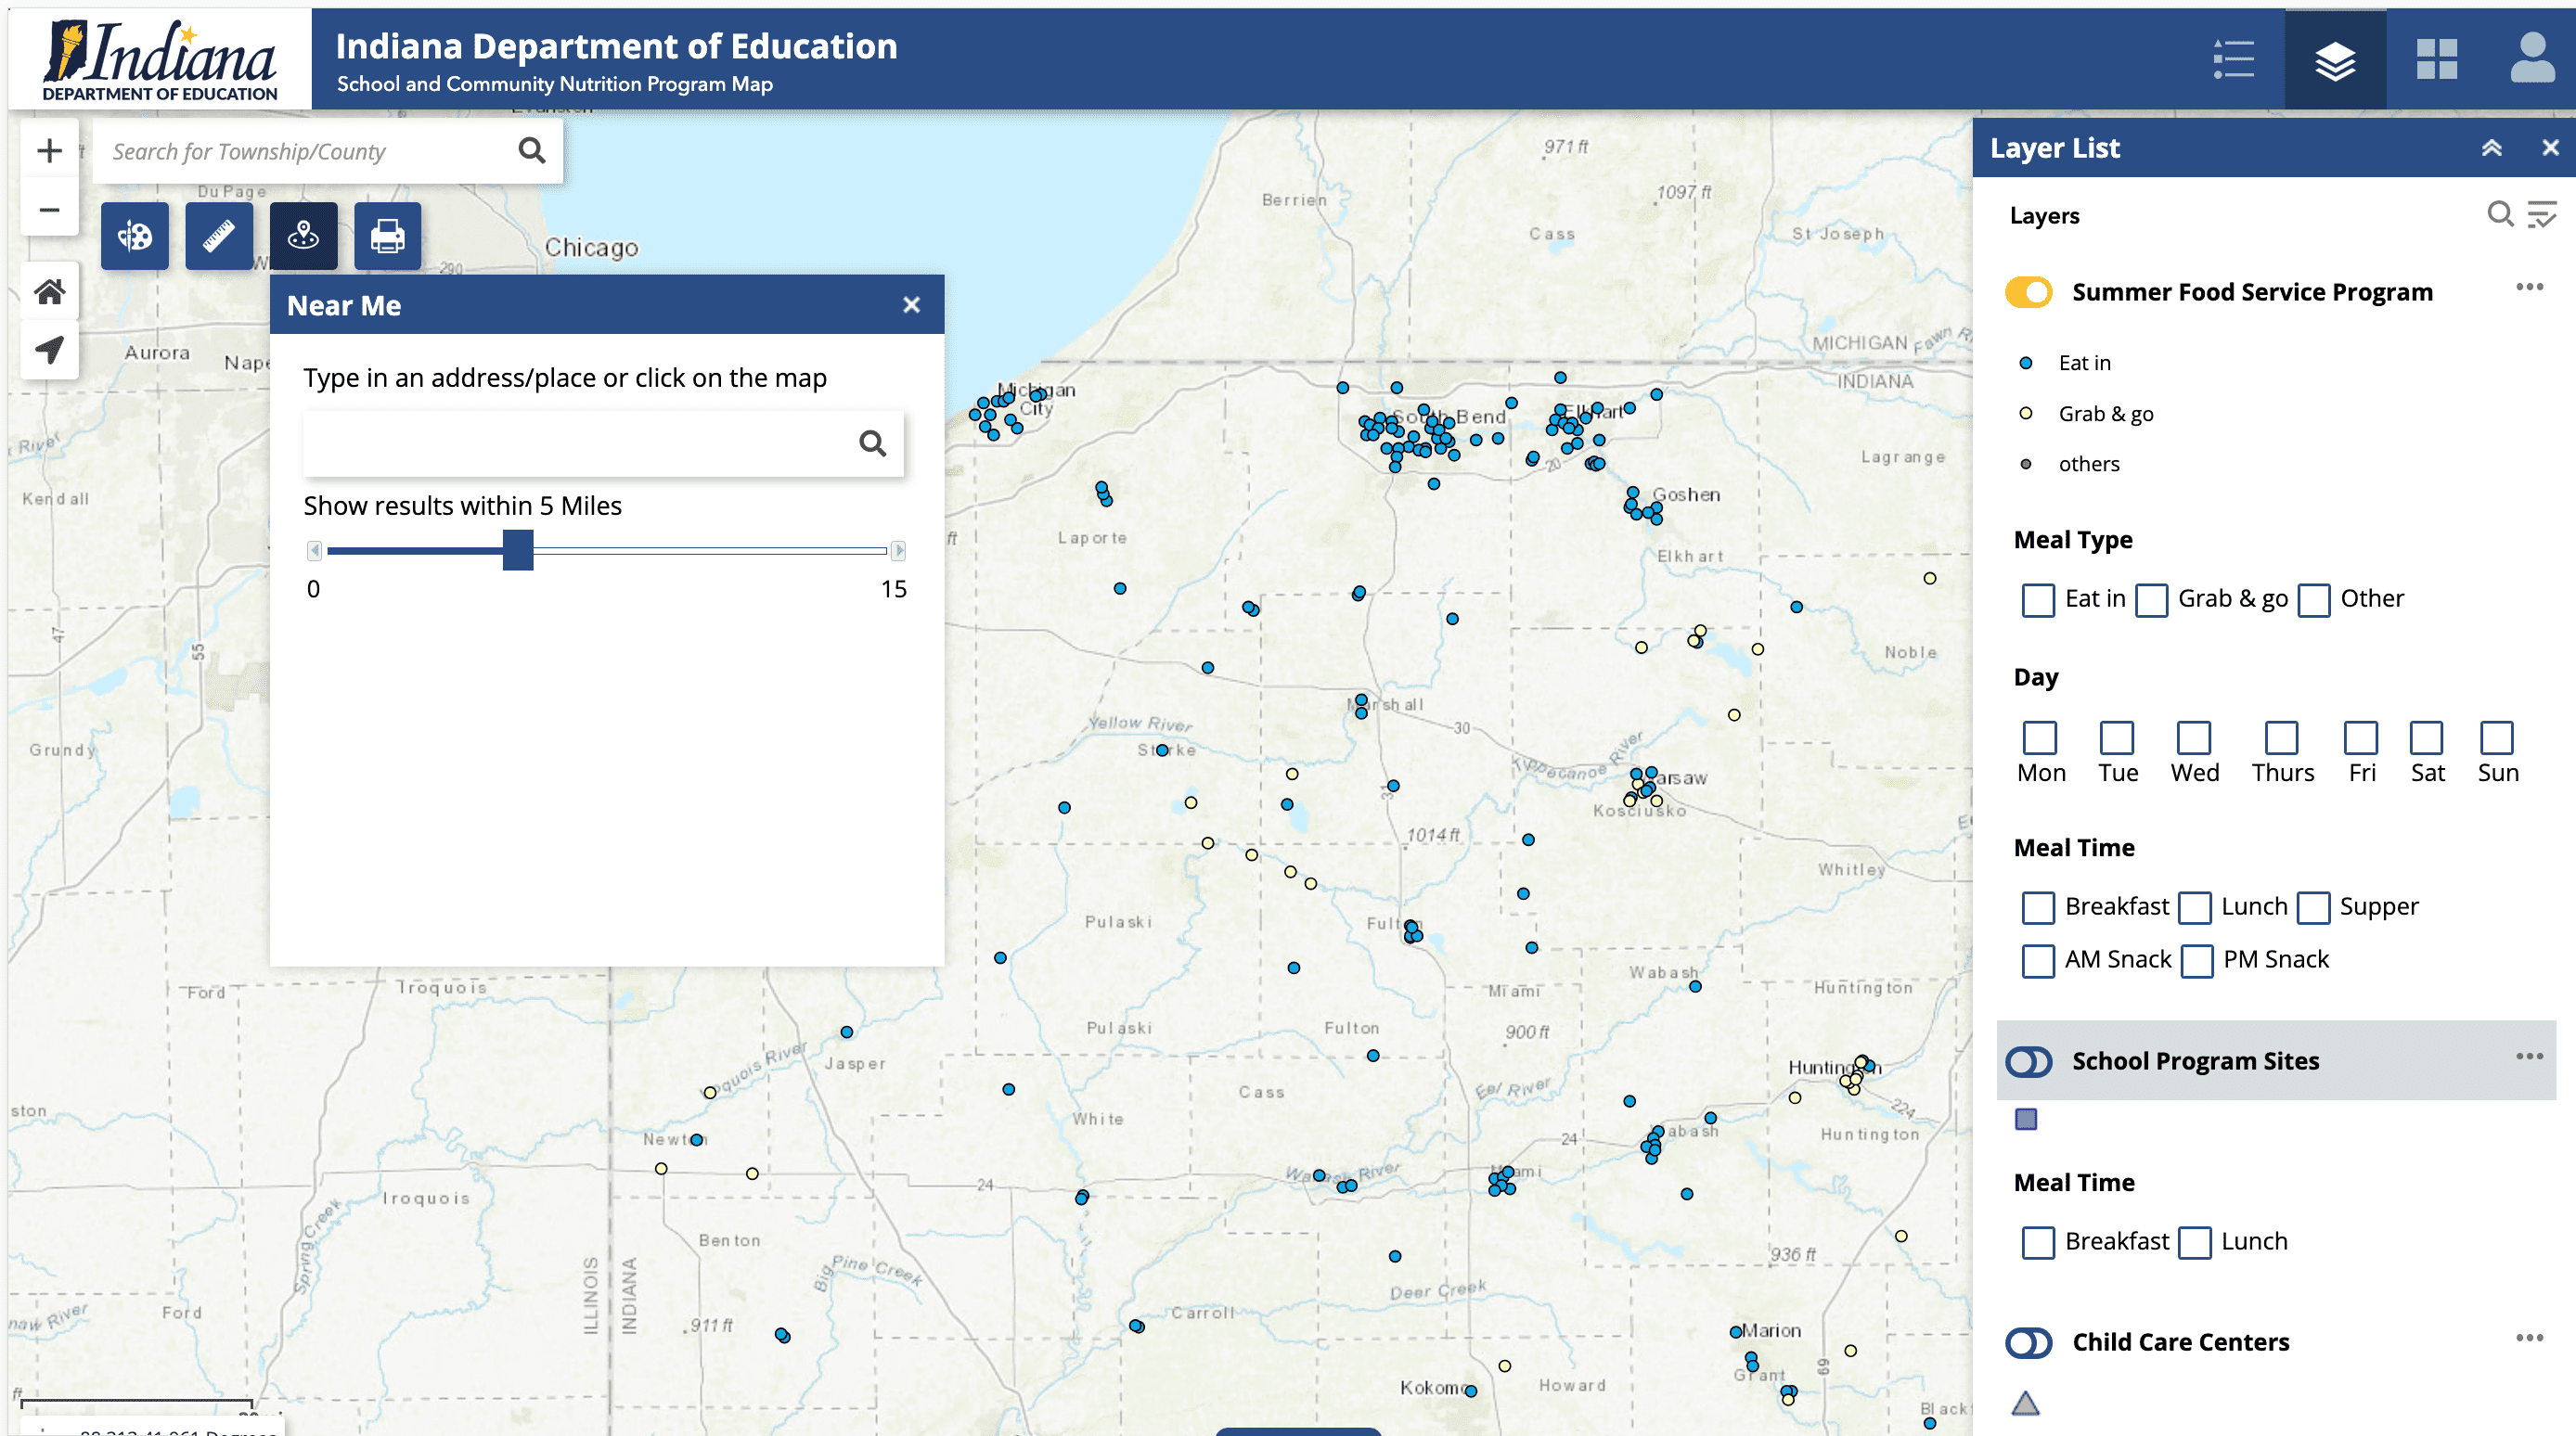Screen dimensions: 2576x1436
Task: Open the Legend widget icon in header
Action: (x=2233, y=59)
